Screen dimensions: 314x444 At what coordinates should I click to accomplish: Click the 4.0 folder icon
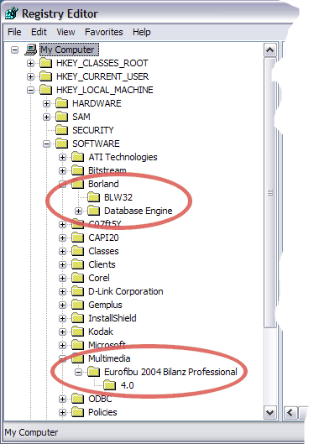[110, 385]
